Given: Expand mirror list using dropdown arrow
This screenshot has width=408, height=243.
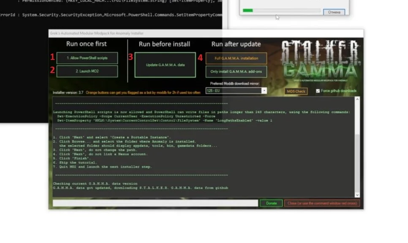Looking at the screenshot, I should click(264, 90).
